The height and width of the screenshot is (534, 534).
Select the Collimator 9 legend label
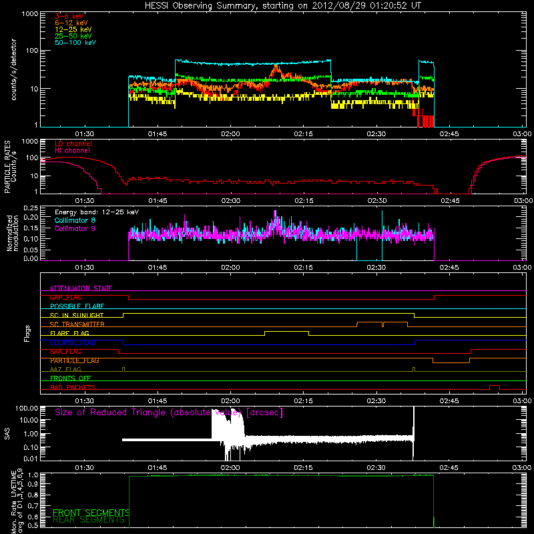click(x=75, y=228)
